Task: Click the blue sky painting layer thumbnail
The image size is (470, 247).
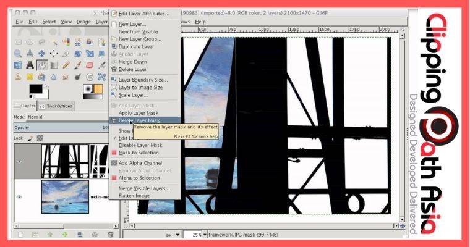Action: [x=65, y=197]
